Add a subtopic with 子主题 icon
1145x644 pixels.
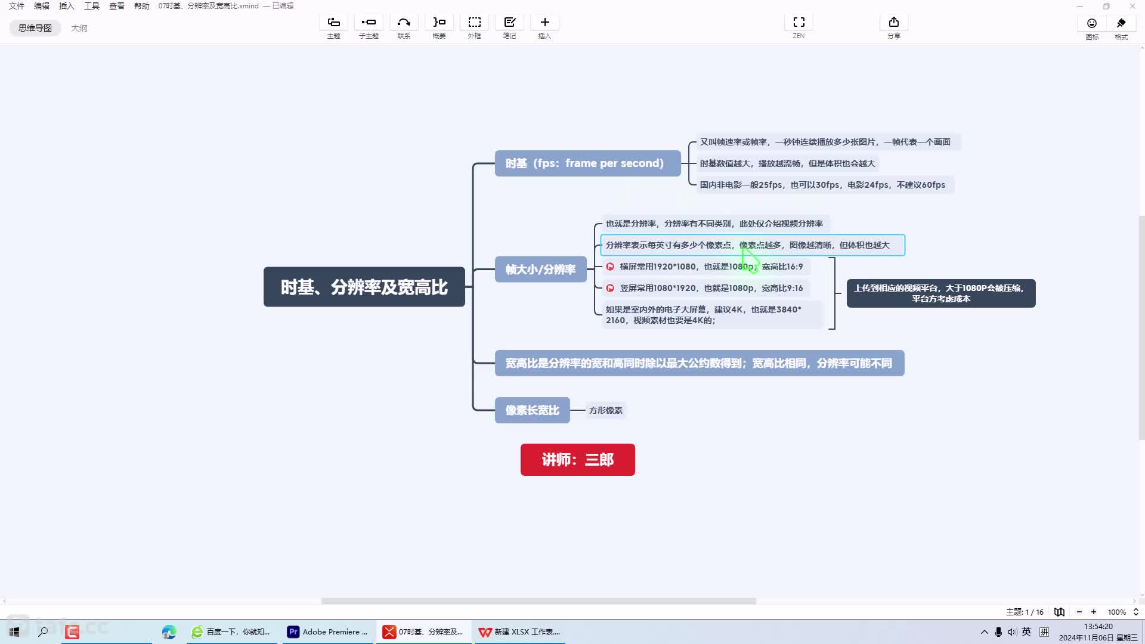369,23
